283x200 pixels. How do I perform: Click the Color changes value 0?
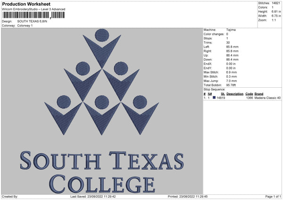tap(227, 34)
